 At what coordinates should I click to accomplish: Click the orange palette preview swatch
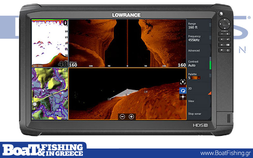(196, 78)
